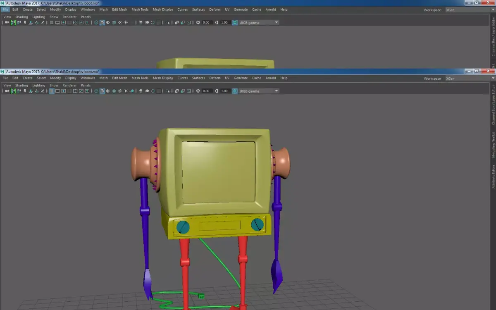The image size is (496, 310).
Task: Open the Arnold menu
Action: click(x=270, y=78)
